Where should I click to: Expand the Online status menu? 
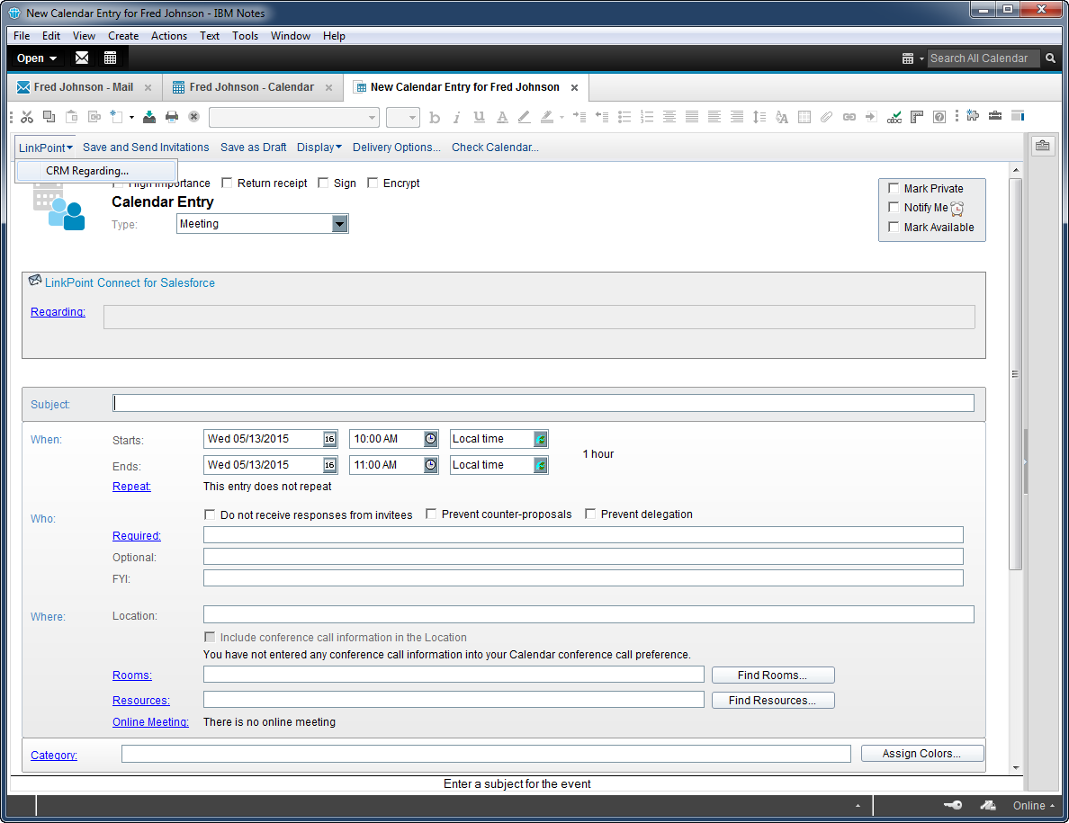click(x=1034, y=805)
